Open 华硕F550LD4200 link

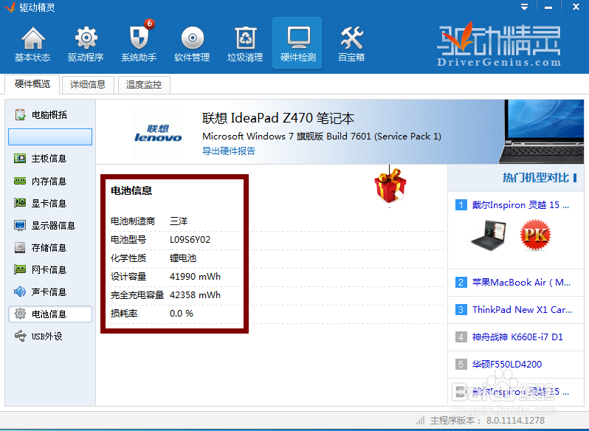(507, 364)
